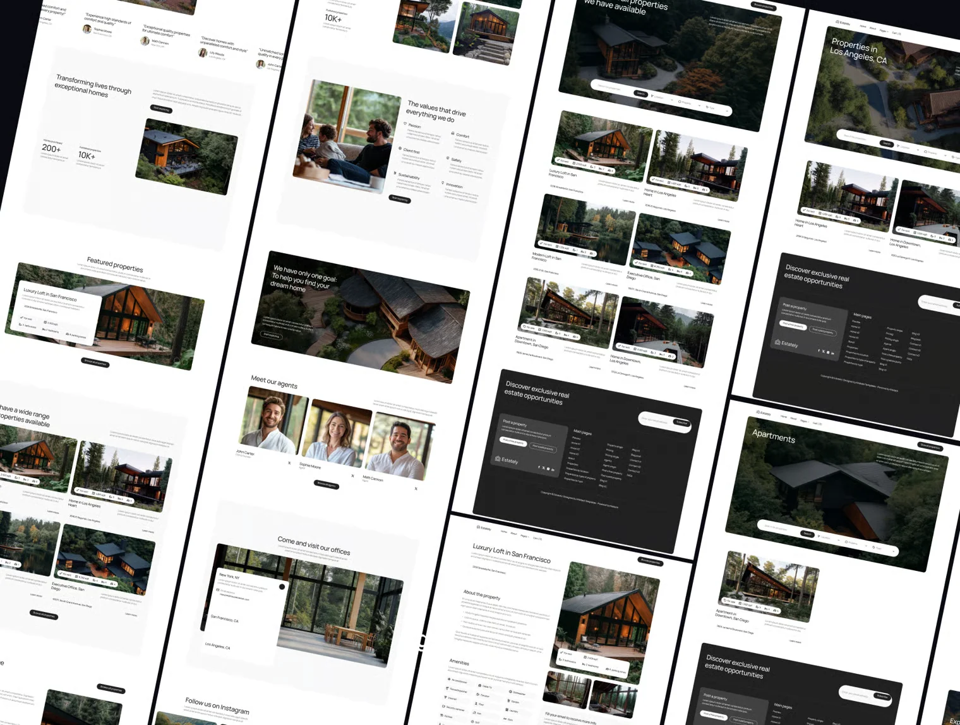Click Estately logo above the Luxury Loft title
This screenshot has width=960, height=725.
484,528
